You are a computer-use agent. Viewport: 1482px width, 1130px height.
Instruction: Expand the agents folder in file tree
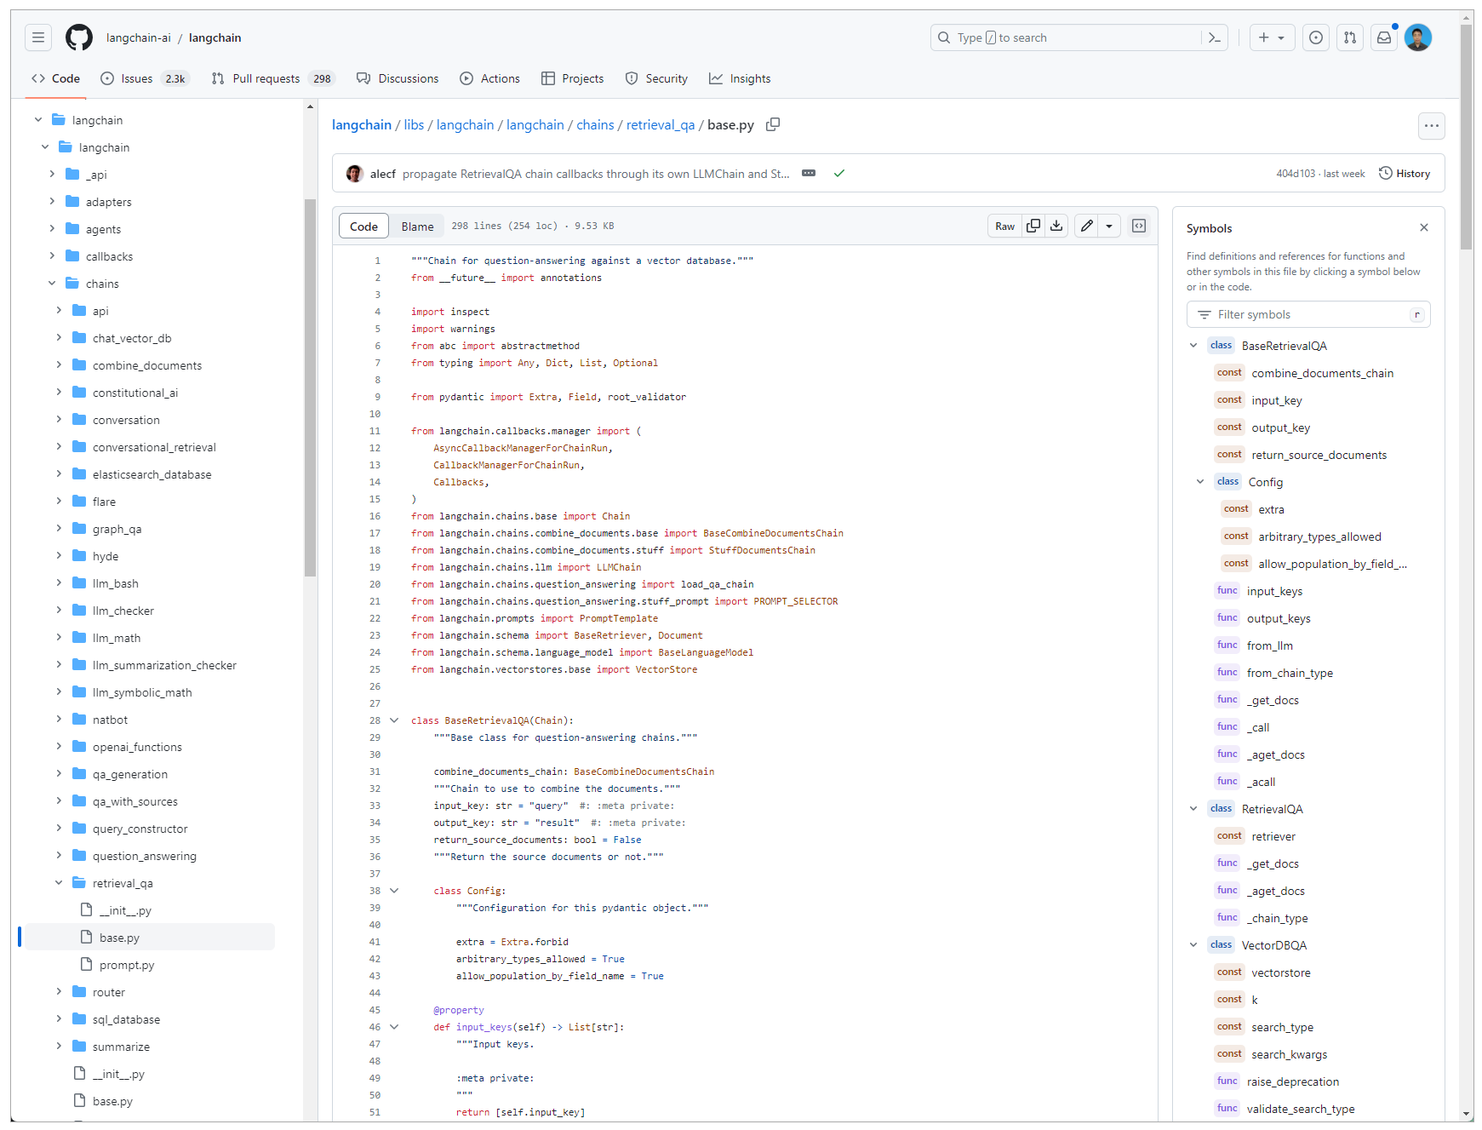coord(52,229)
